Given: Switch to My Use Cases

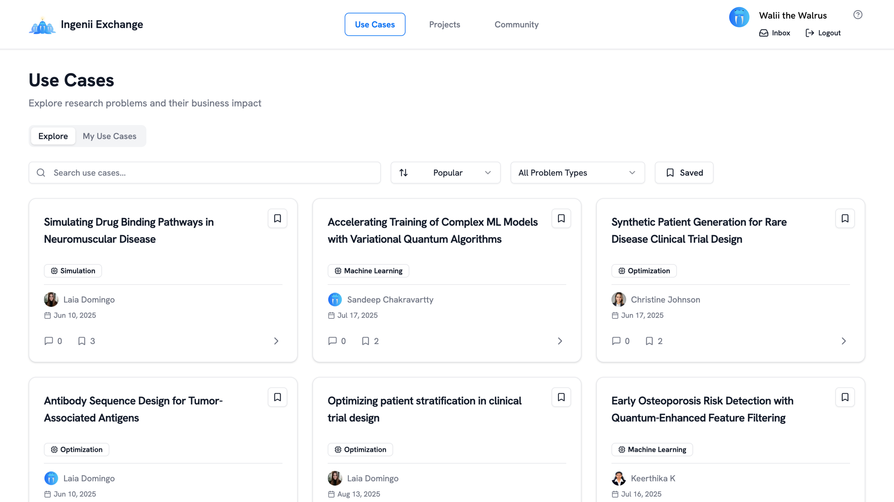Looking at the screenshot, I should [x=109, y=136].
